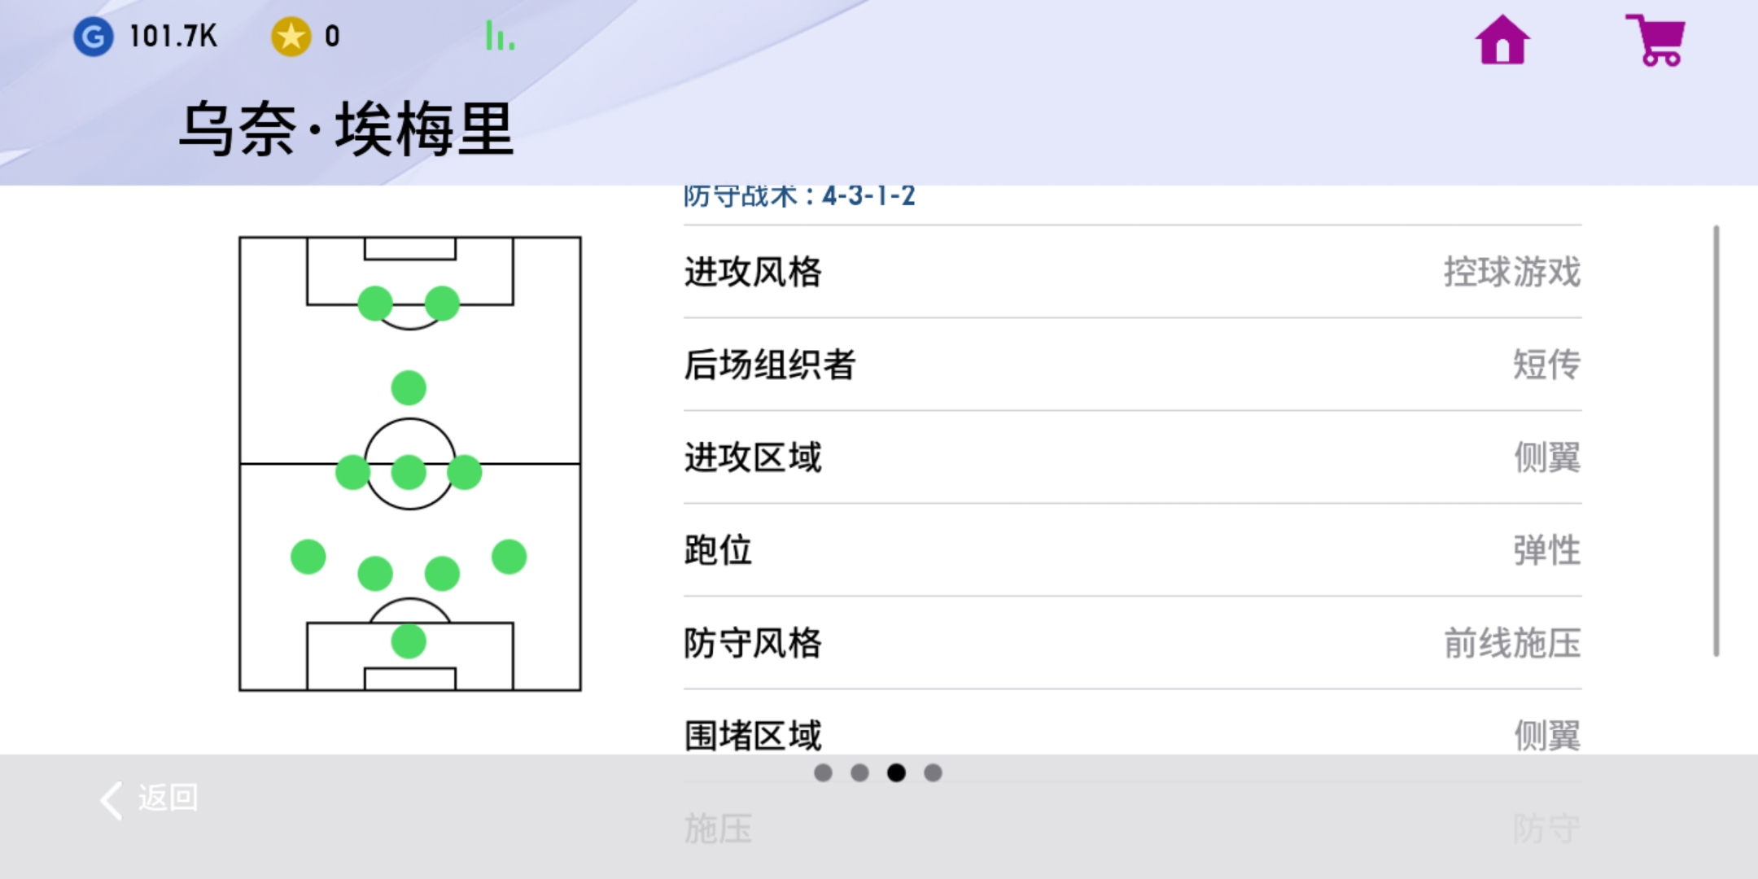Viewport: 1758px width, 879px height.
Task: Click the G coin balance icon
Action: [94, 37]
